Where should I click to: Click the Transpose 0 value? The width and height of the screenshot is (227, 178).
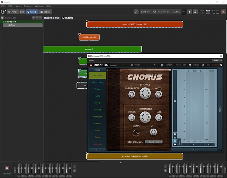pos(168,12)
